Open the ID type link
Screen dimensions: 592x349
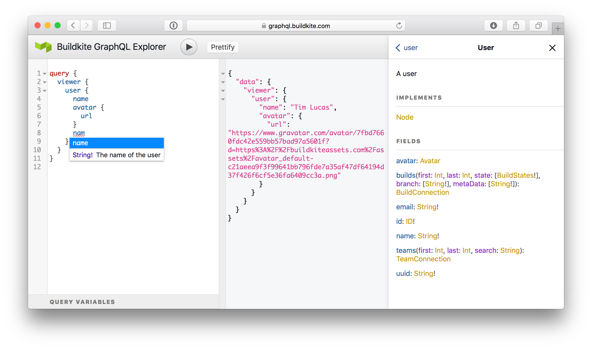point(409,221)
